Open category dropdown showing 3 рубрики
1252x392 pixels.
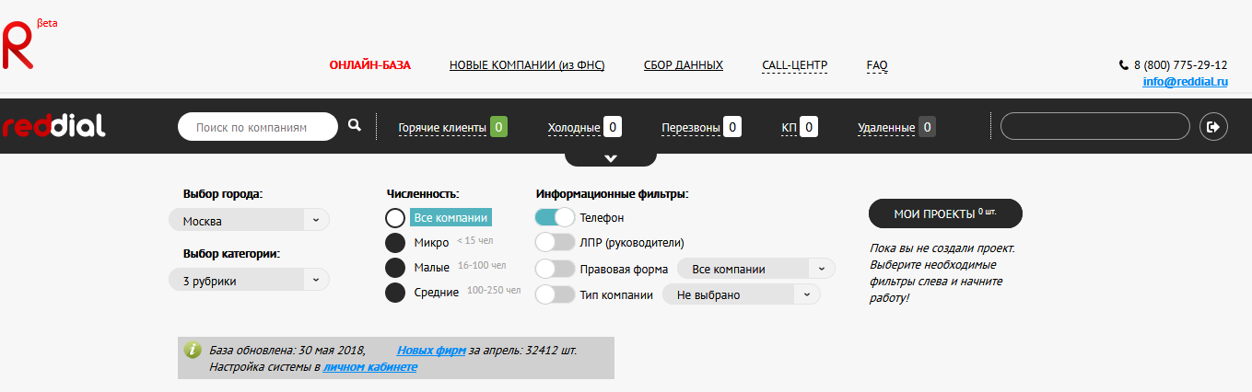click(x=249, y=281)
